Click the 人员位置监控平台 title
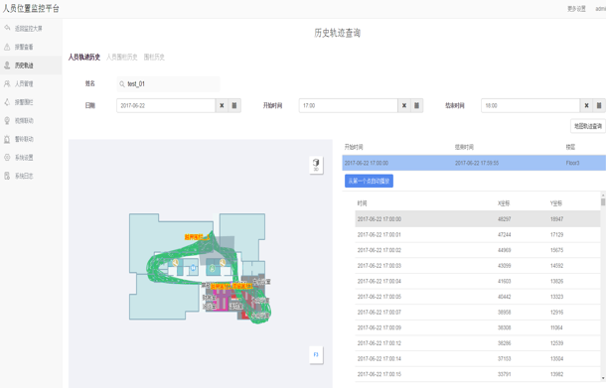This screenshot has height=388, width=606. pyautogui.click(x=32, y=9)
